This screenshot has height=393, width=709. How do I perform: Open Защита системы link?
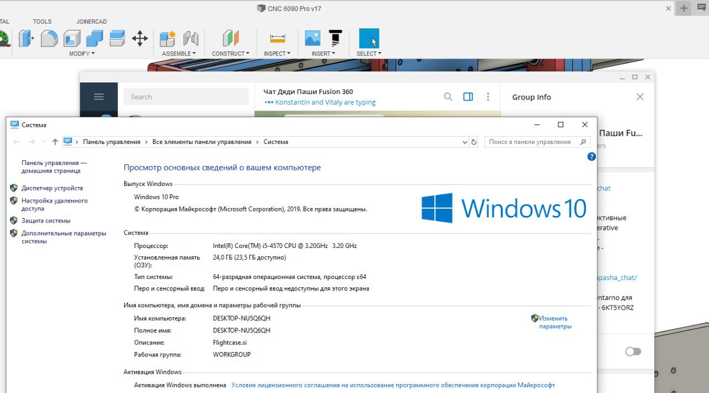[x=46, y=220]
